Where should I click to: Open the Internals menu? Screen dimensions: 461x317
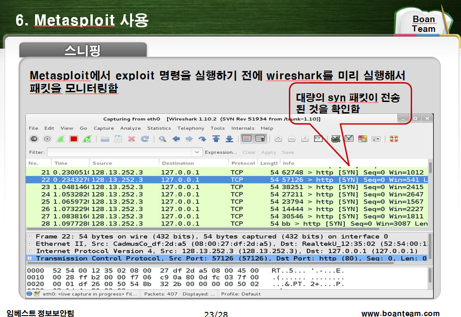tap(243, 128)
